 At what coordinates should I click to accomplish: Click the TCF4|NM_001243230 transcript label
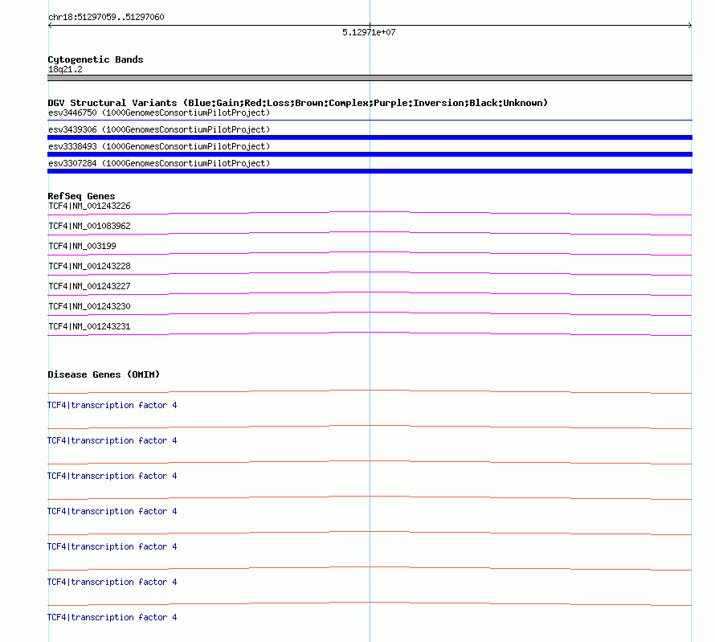click(89, 306)
